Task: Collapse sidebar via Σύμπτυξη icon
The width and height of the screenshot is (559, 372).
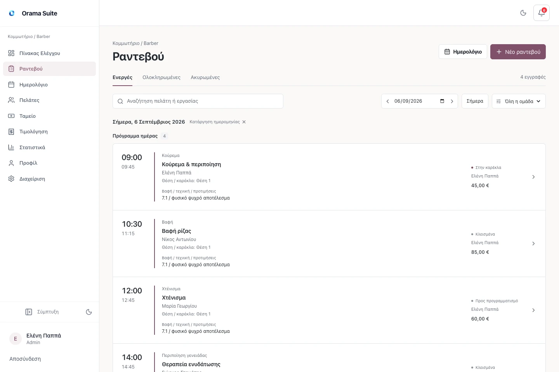Action: point(29,312)
